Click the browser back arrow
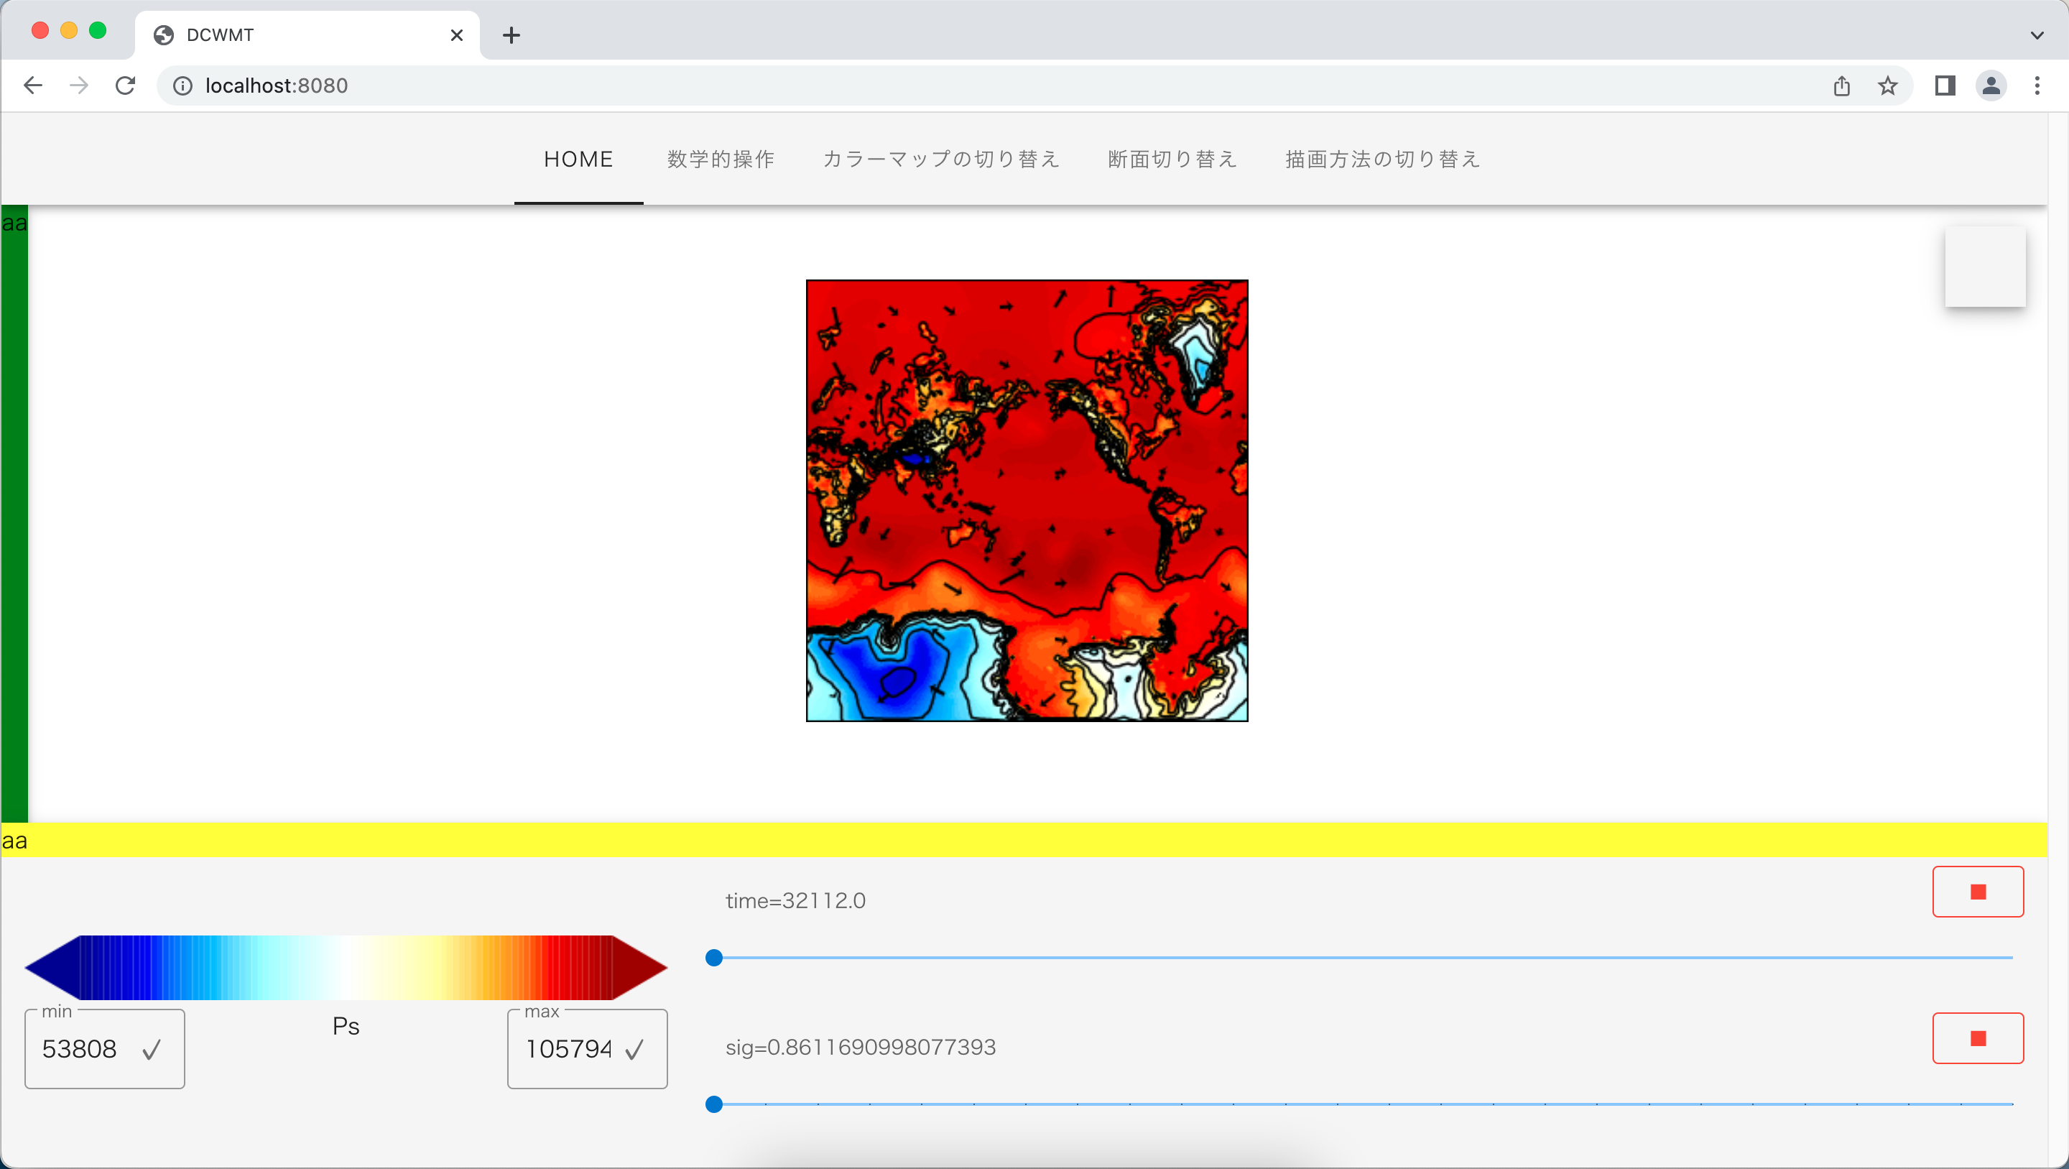Viewport: 2069px width, 1169px height. pos(33,86)
